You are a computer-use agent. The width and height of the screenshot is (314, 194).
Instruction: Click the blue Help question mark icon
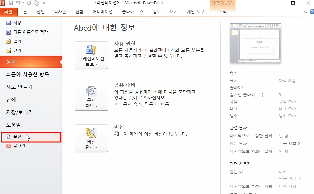point(312,12)
